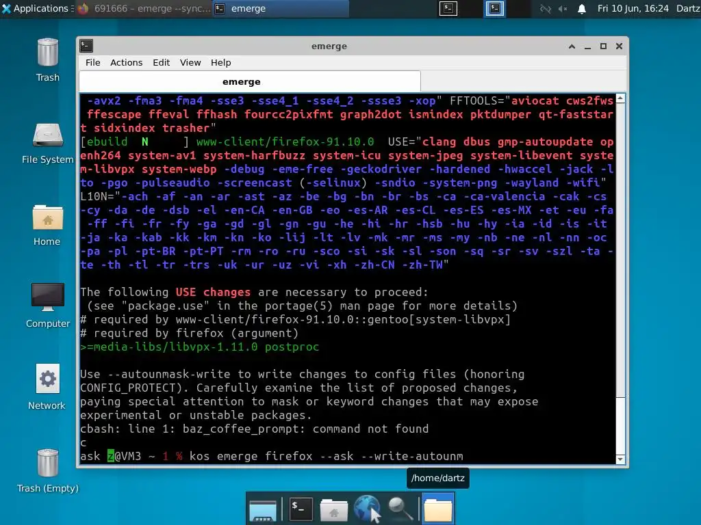The width and height of the screenshot is (701, 525).
Task: Open the network connection status icon
Action: (545, 8)
